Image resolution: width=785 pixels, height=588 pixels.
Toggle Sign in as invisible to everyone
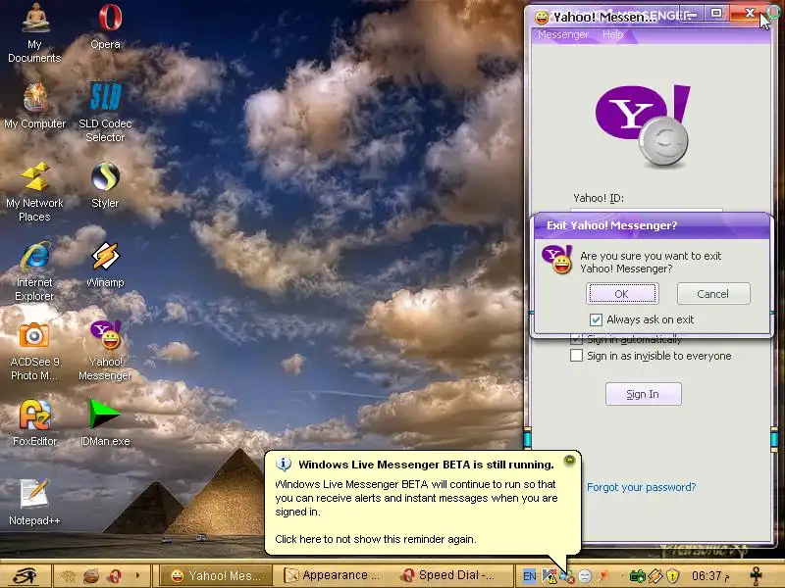(577, 356)
